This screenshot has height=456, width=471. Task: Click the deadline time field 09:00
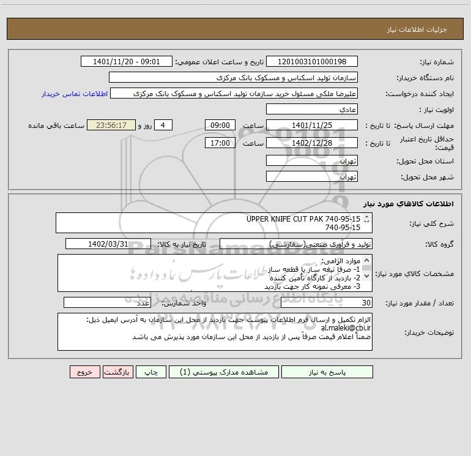tap(220, 125)
